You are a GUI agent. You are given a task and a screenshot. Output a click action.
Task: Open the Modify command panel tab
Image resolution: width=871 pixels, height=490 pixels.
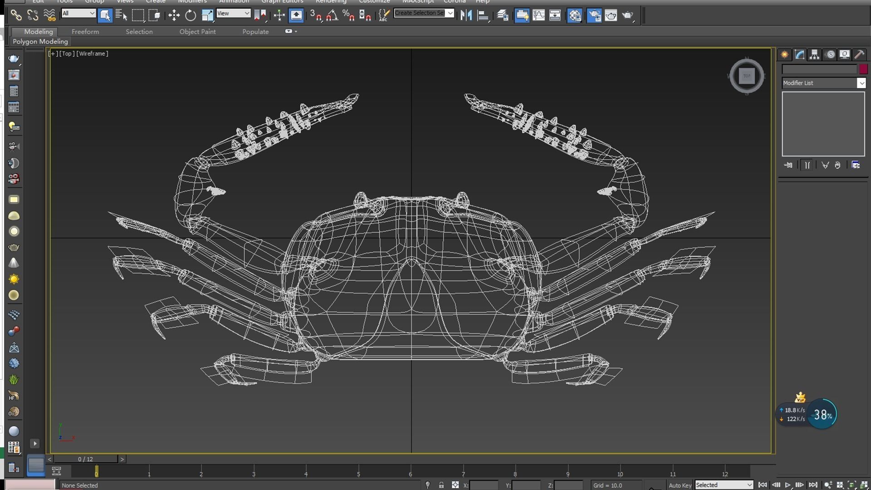[799, 54]
